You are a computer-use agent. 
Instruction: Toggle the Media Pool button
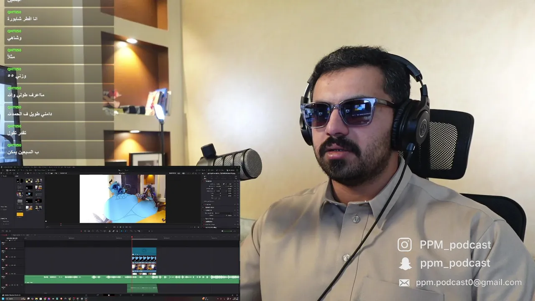pyautogui.click(x=10, y=170)
